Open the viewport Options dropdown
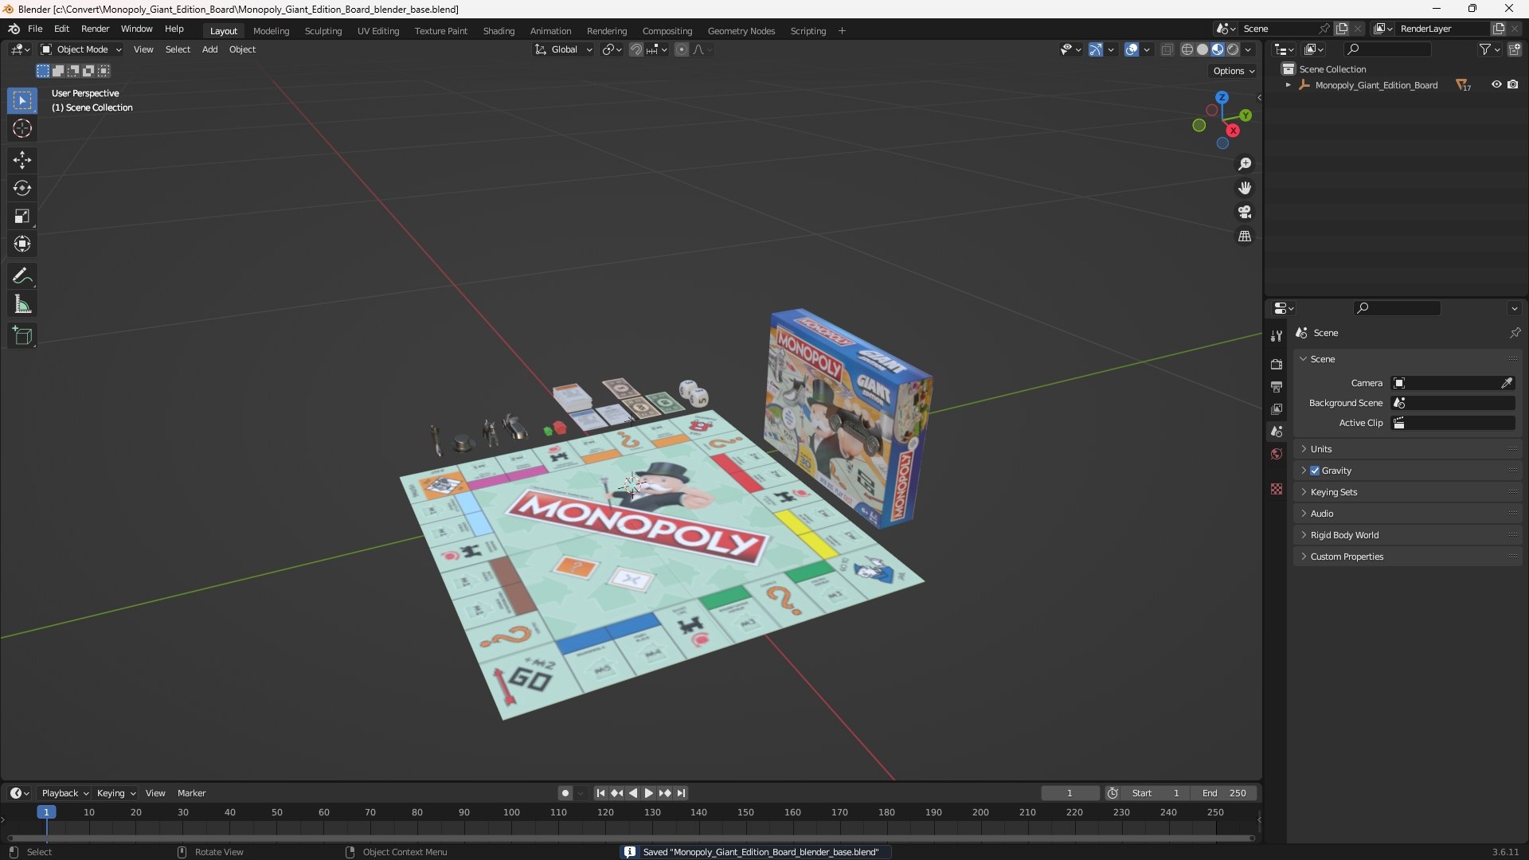Image resolution: width=1529 pixels, height=860 pixels. pos(1234,71)
